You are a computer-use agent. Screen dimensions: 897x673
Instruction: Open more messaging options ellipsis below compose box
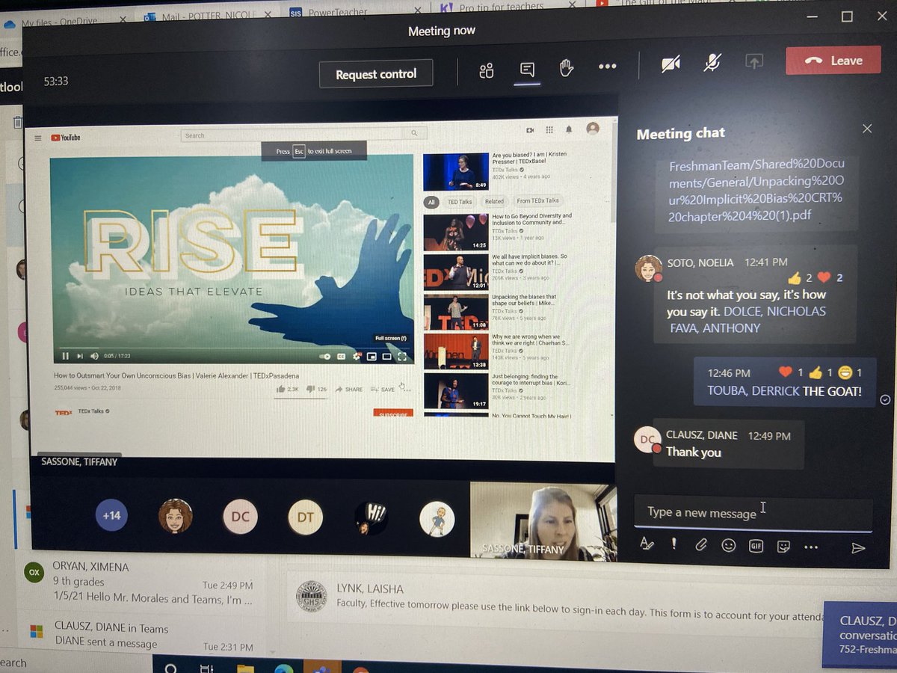(811, 547)
